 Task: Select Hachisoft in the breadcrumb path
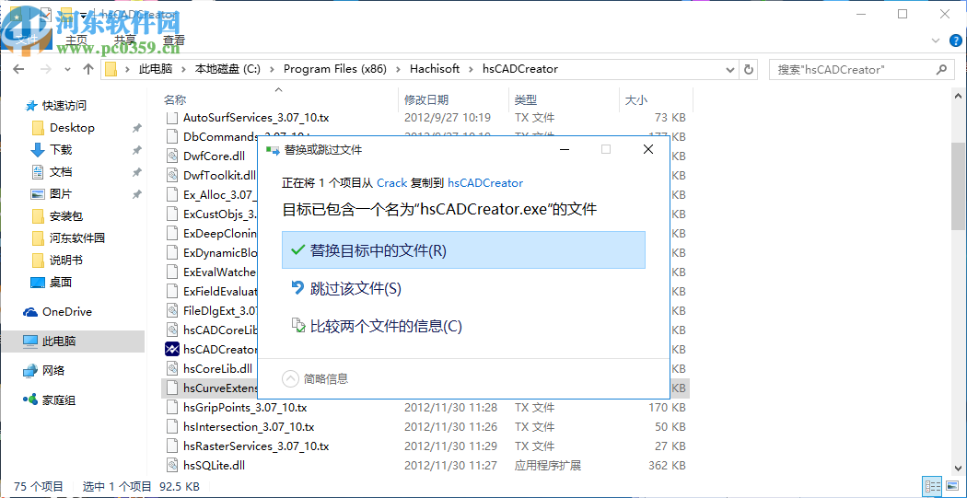click(x=435, y=69)
